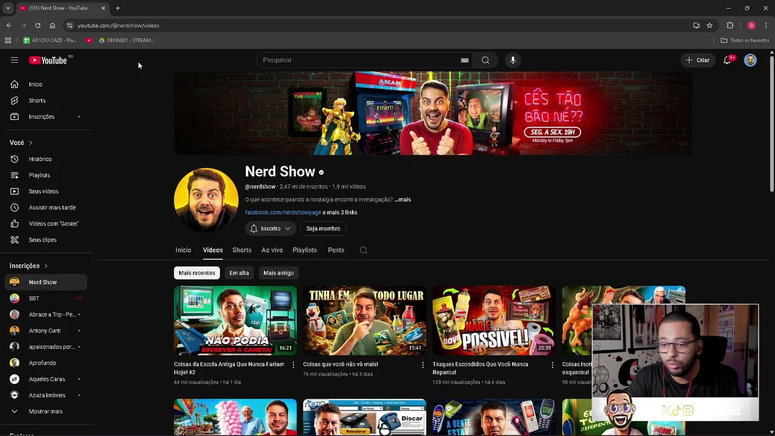775x436 pixels.
Task: Click the Seja membro button
Action: tap(323, 229)
